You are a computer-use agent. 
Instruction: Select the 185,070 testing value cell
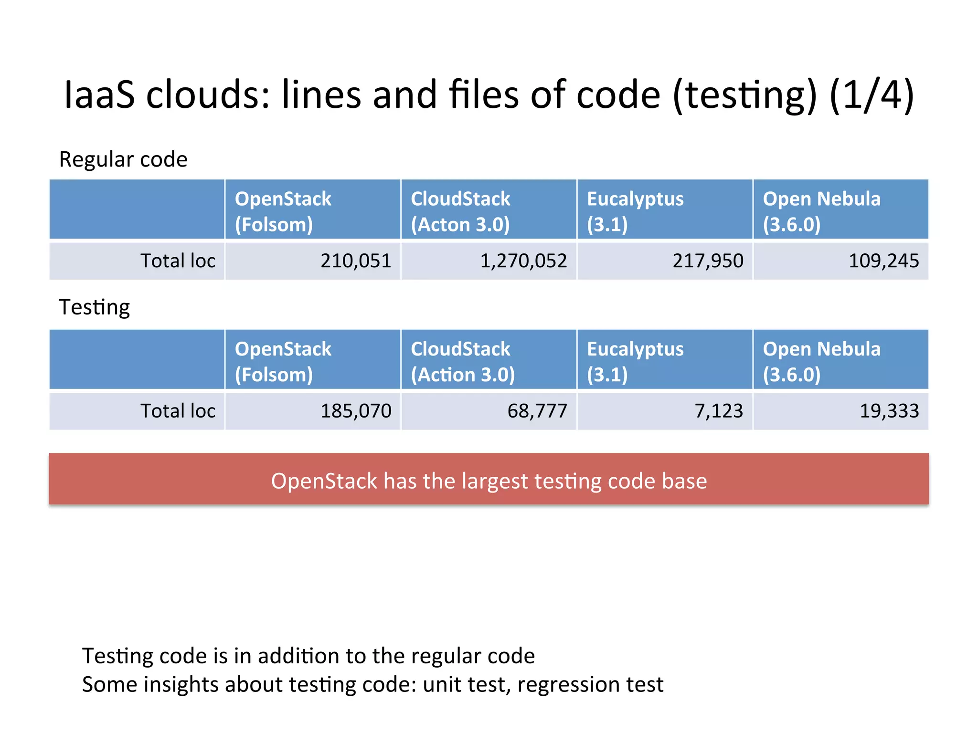coord(312,411)
